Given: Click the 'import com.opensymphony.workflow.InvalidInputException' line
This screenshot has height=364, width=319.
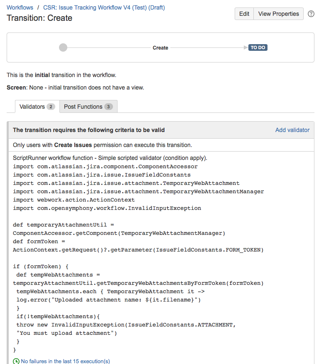Looking at the screenshot, I should [107, 208].
